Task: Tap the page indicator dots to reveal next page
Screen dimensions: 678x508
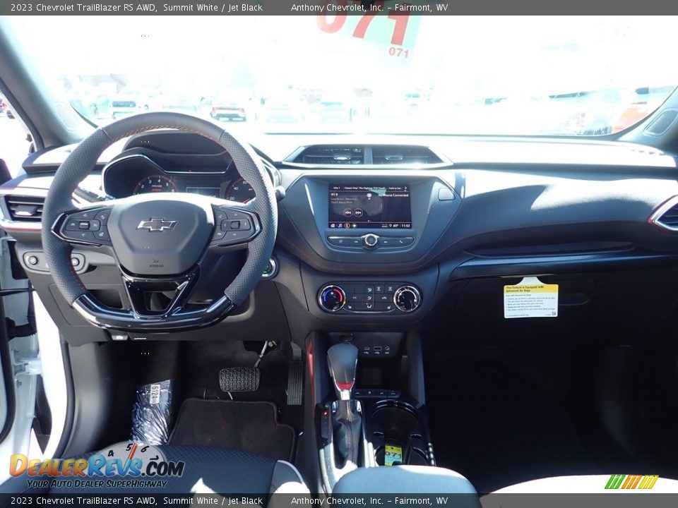Action: pyautogui.click(x=368, y=220)
